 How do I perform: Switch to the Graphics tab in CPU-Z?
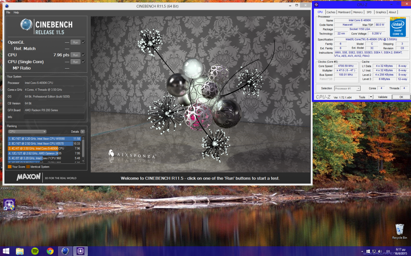[381, 12]
